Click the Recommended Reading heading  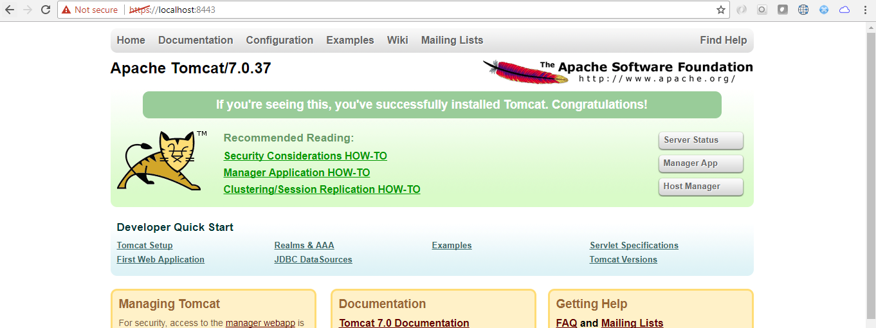pos(289,138)
